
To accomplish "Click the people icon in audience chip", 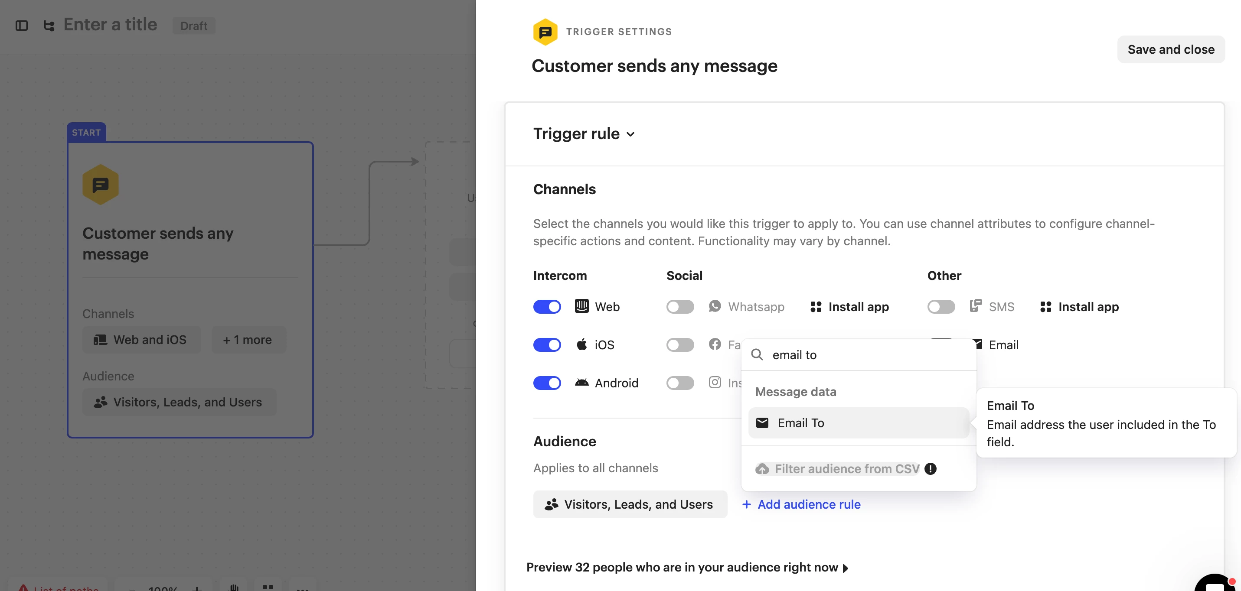I will (x=551, y=504).
